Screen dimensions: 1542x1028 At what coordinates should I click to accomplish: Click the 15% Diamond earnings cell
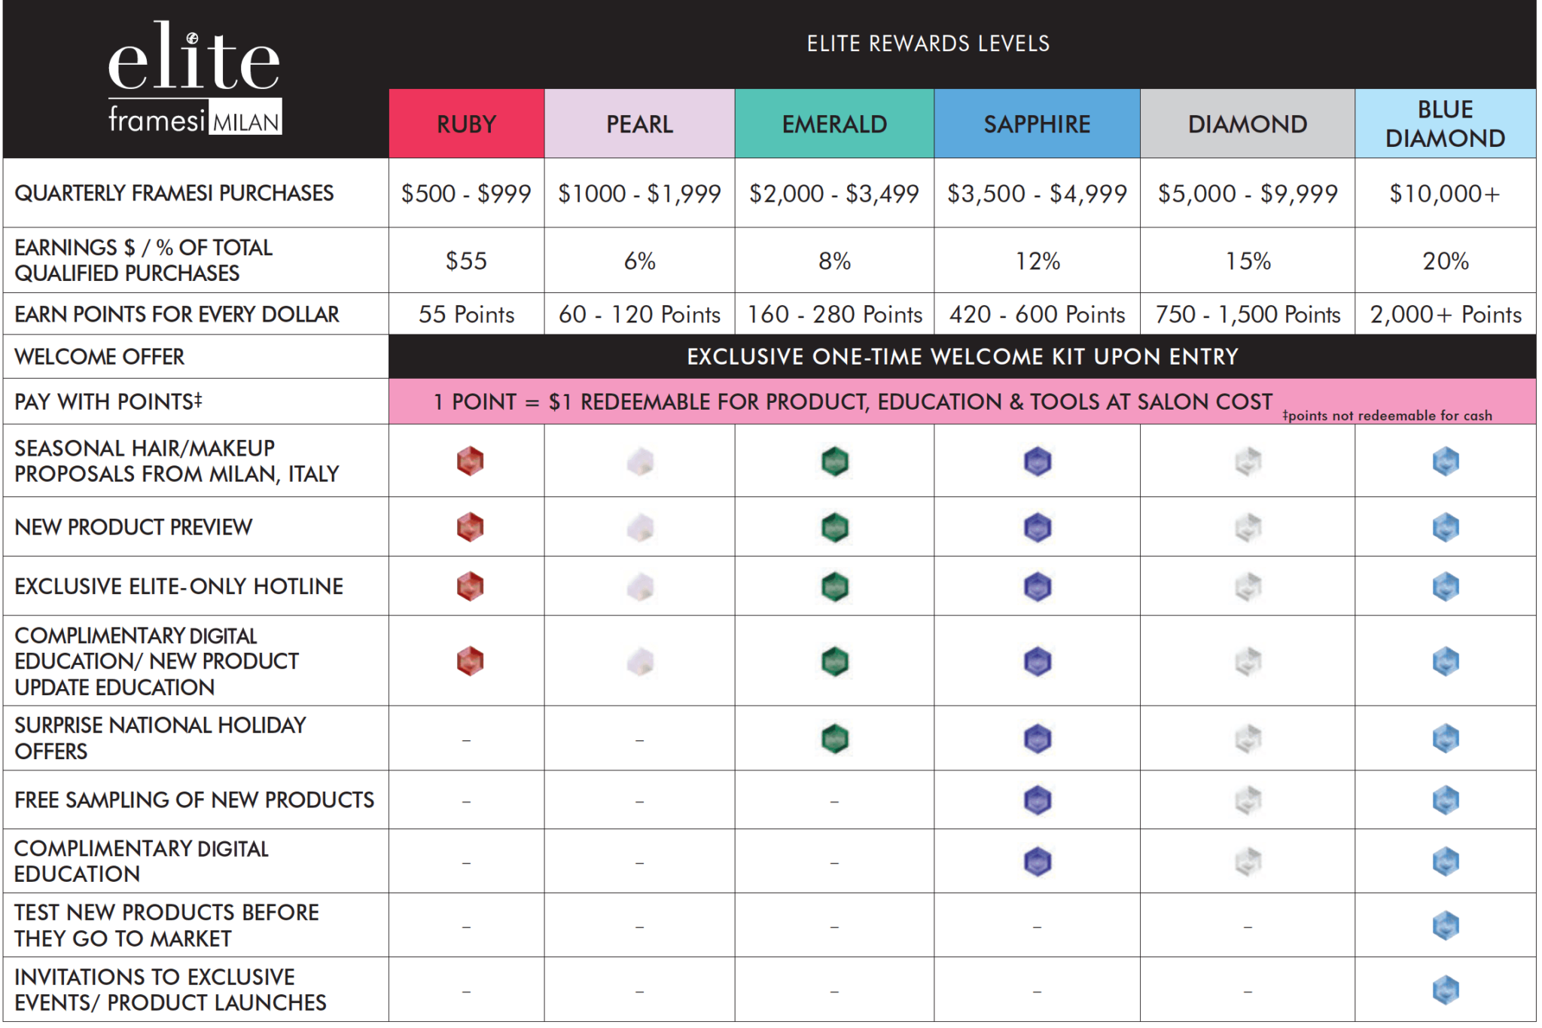click(1248, 261)
